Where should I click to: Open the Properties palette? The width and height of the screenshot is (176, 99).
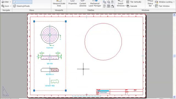73,3
